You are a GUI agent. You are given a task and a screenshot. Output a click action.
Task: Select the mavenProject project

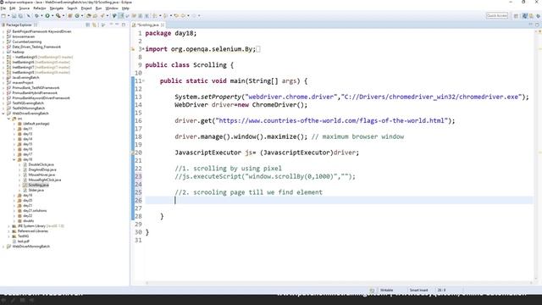[23, 83]
